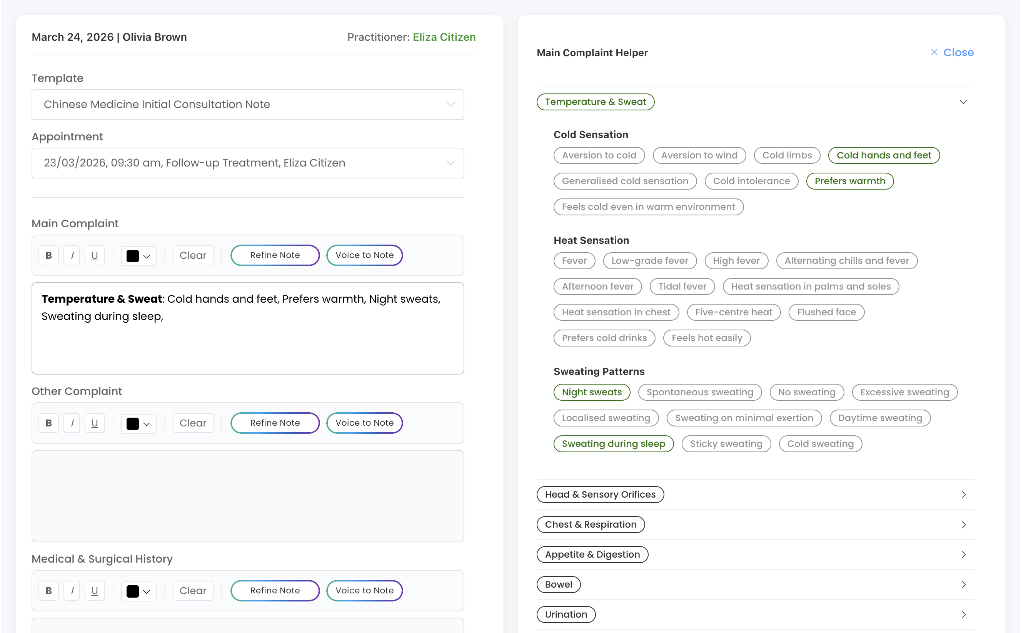Viewport: 1021px width, 633px height.
Task: Expand the Head & Sensory Orifices section
Action: [963, 495]
